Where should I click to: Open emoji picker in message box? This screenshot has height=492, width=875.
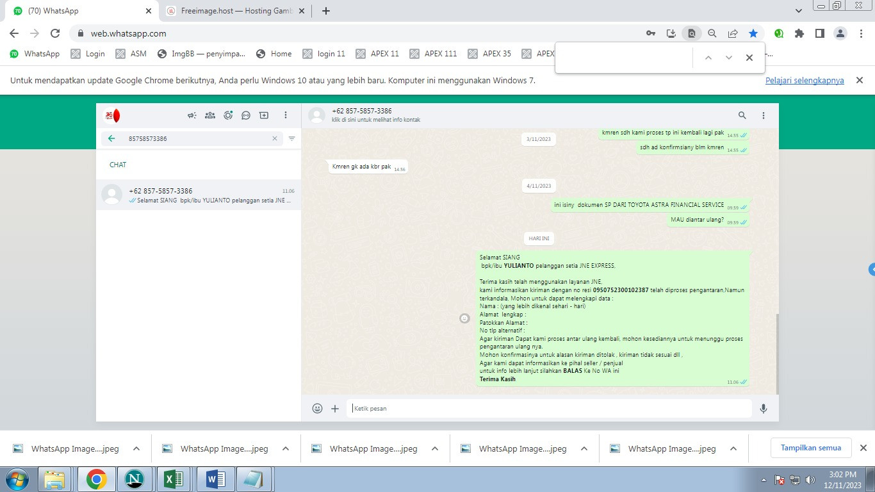point(317,408)
